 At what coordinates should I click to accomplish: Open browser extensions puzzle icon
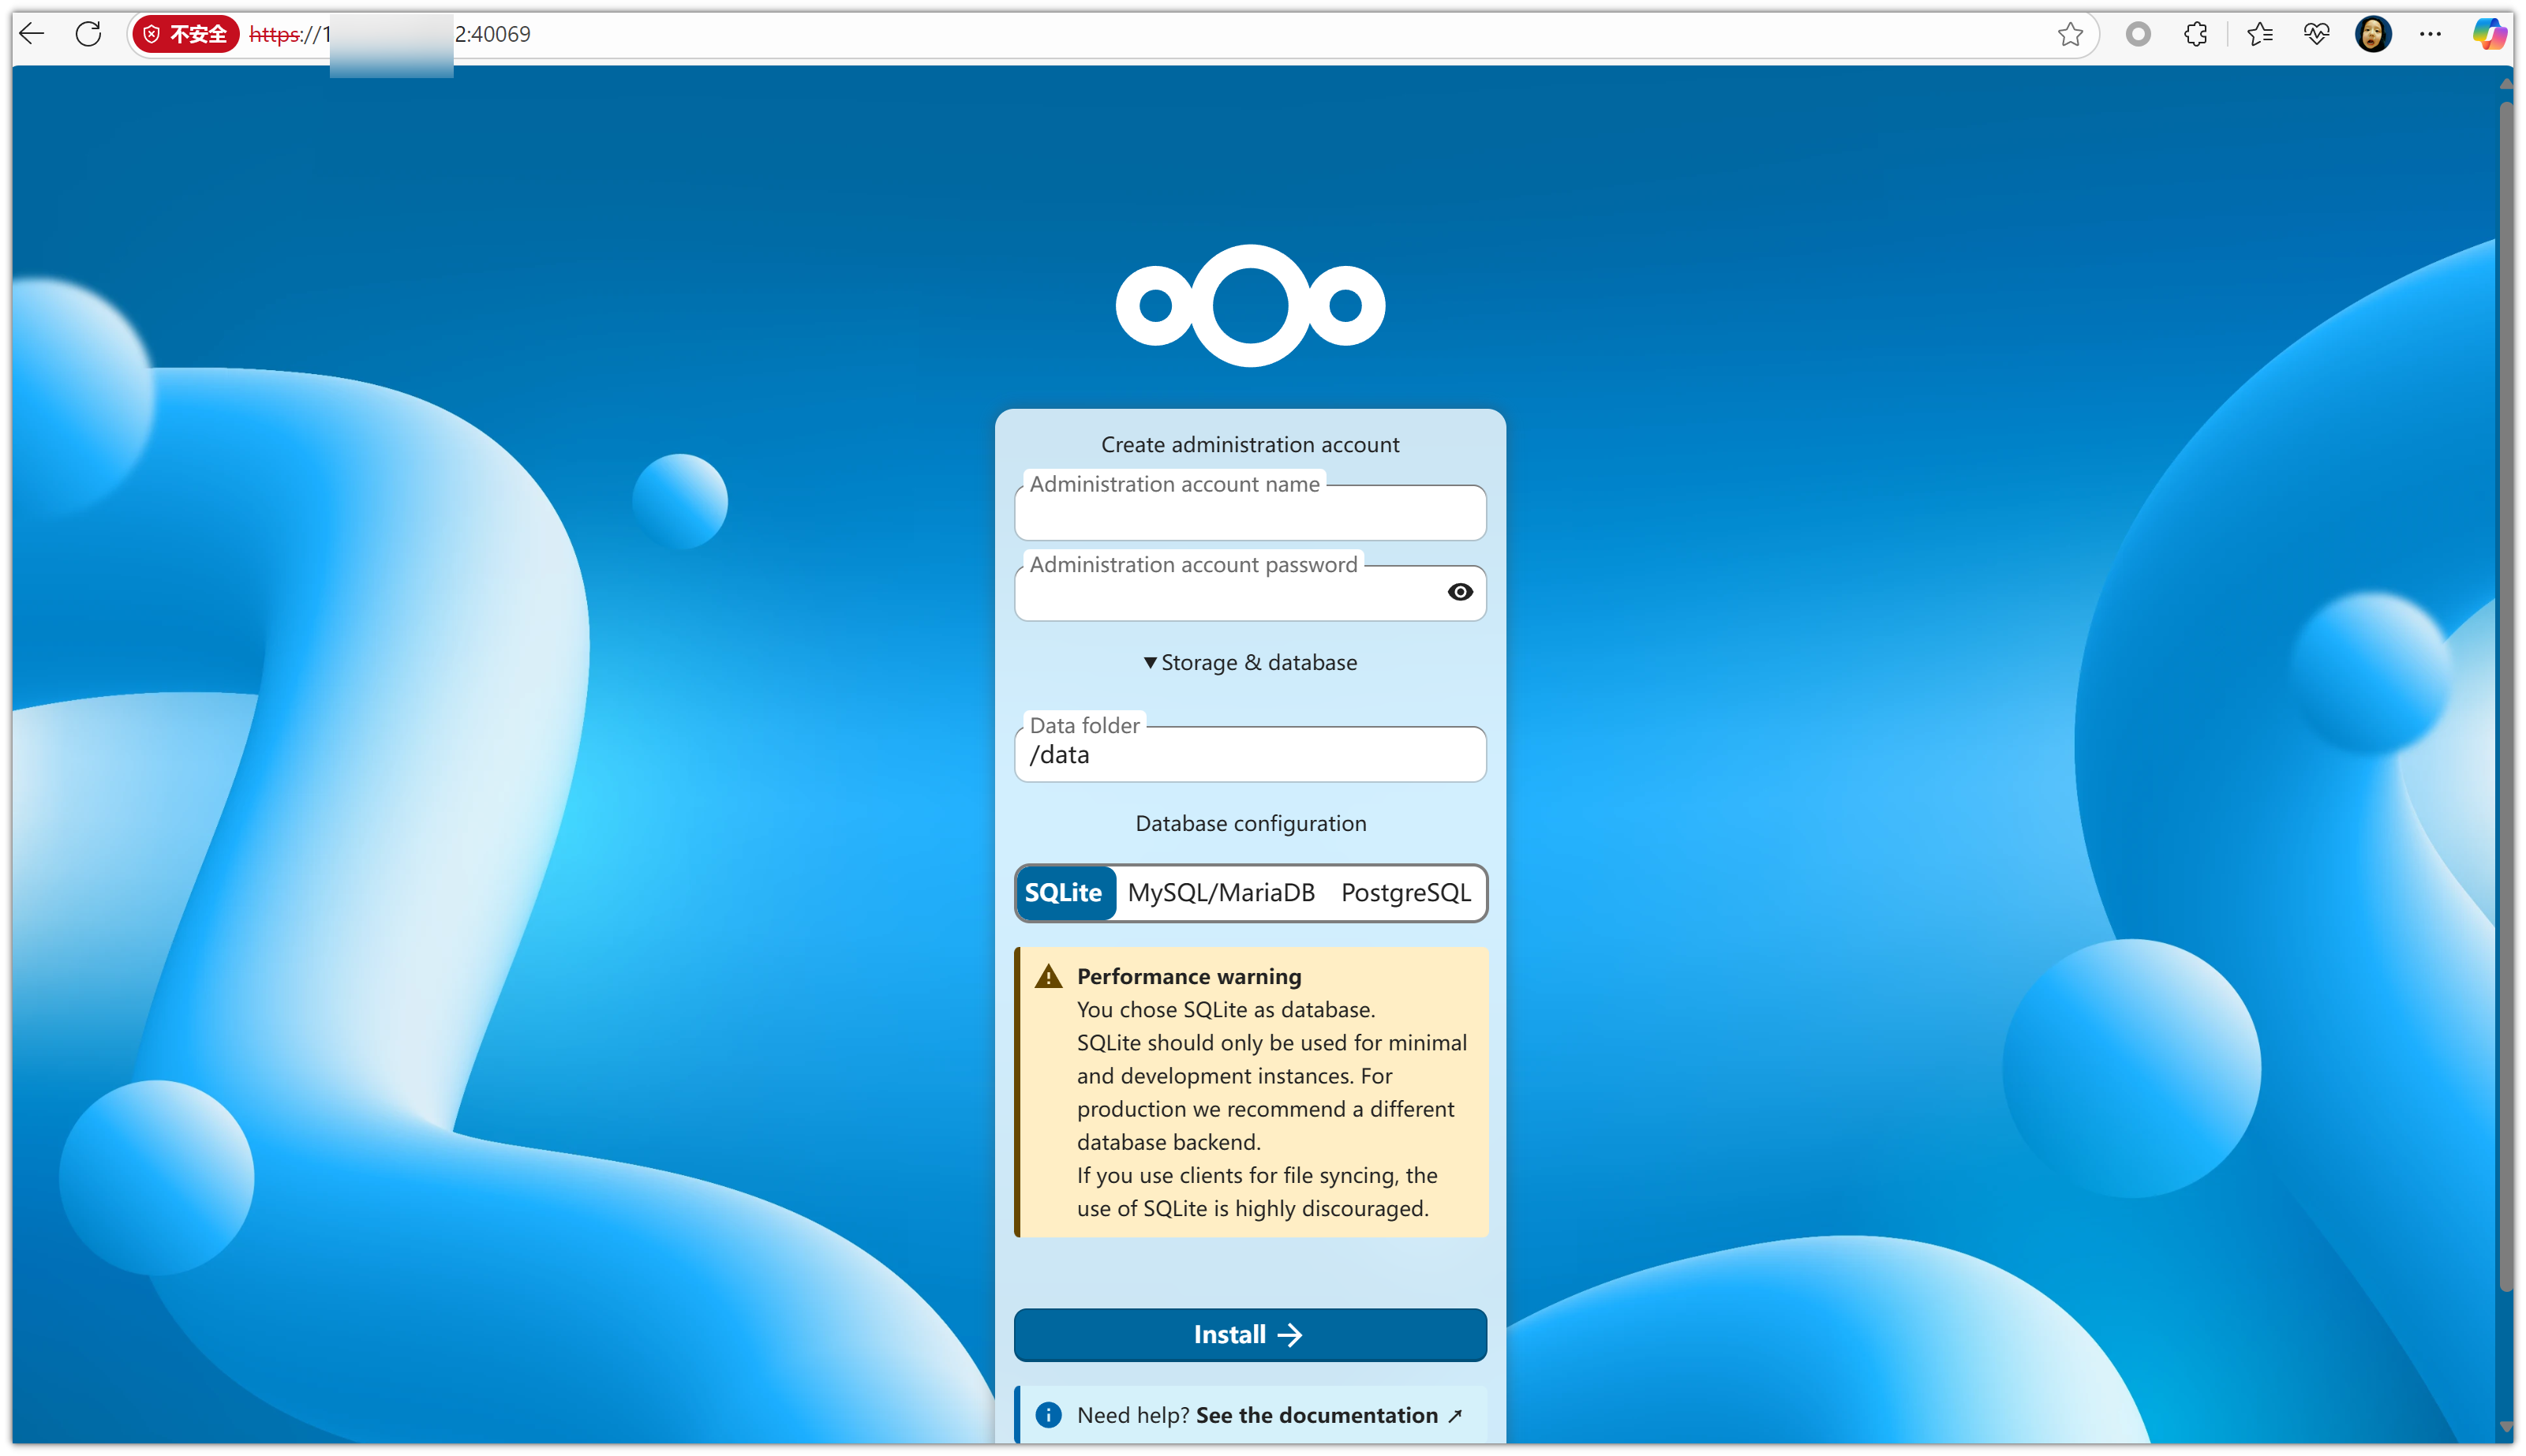point(2195,34)
